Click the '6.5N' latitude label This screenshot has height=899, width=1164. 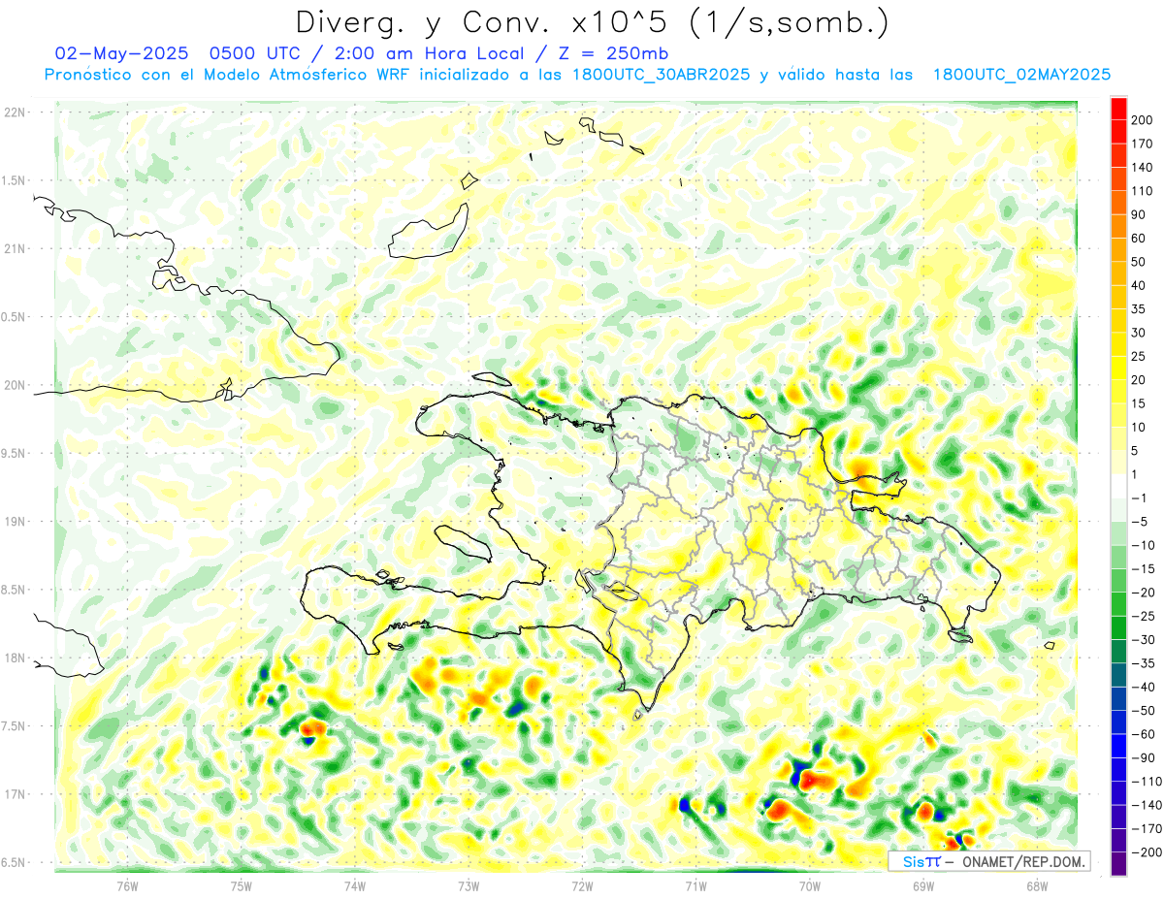pyautogui.click(x=15, y=862)
